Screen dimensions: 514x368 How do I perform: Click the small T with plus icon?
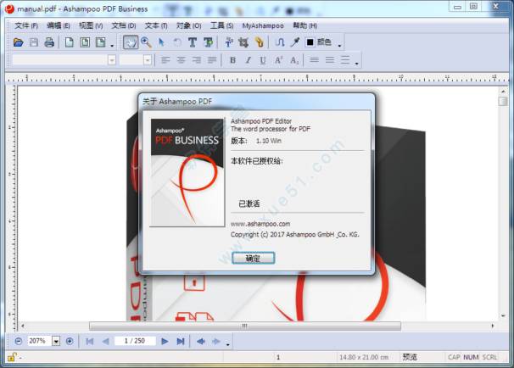(229, 42)
